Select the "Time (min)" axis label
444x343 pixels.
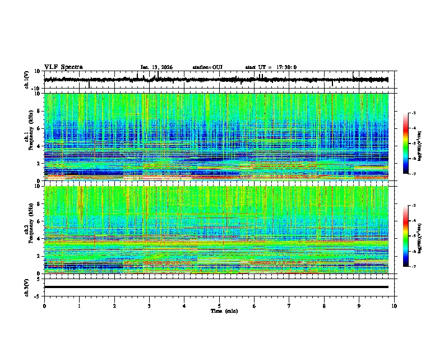point(224,311)
